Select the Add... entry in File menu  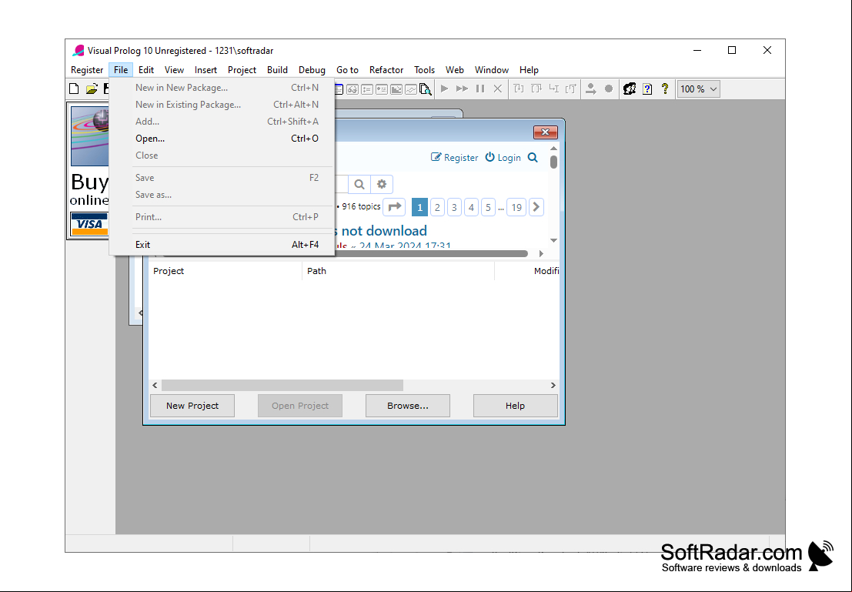222,121
